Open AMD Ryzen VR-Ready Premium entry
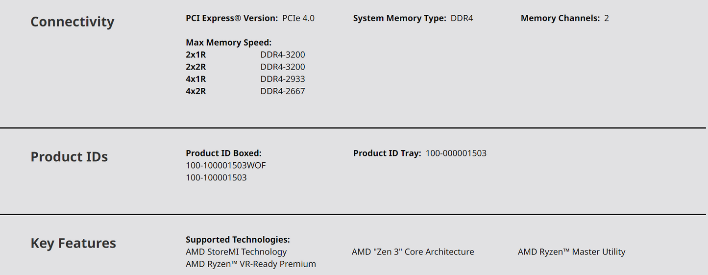 [250, 264]
